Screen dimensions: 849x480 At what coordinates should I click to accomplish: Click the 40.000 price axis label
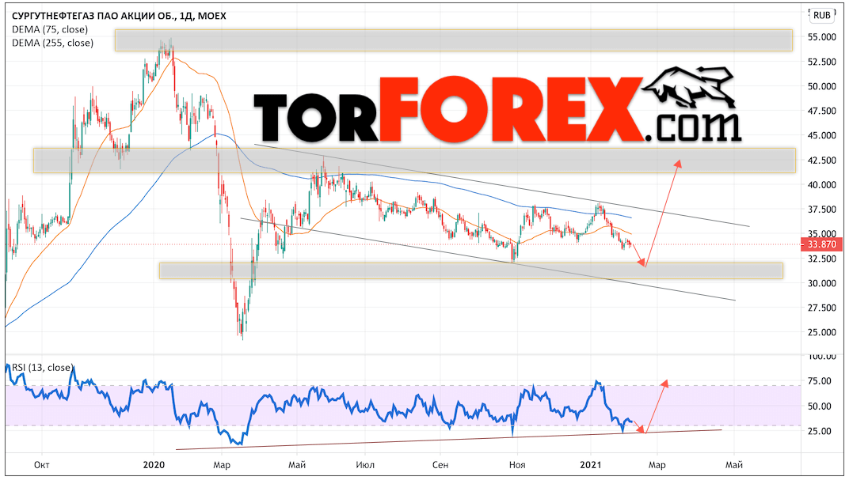point(822,184)
